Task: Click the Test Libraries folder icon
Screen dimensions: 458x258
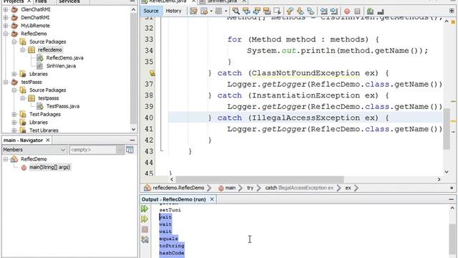Action: (x=23, y=130)
